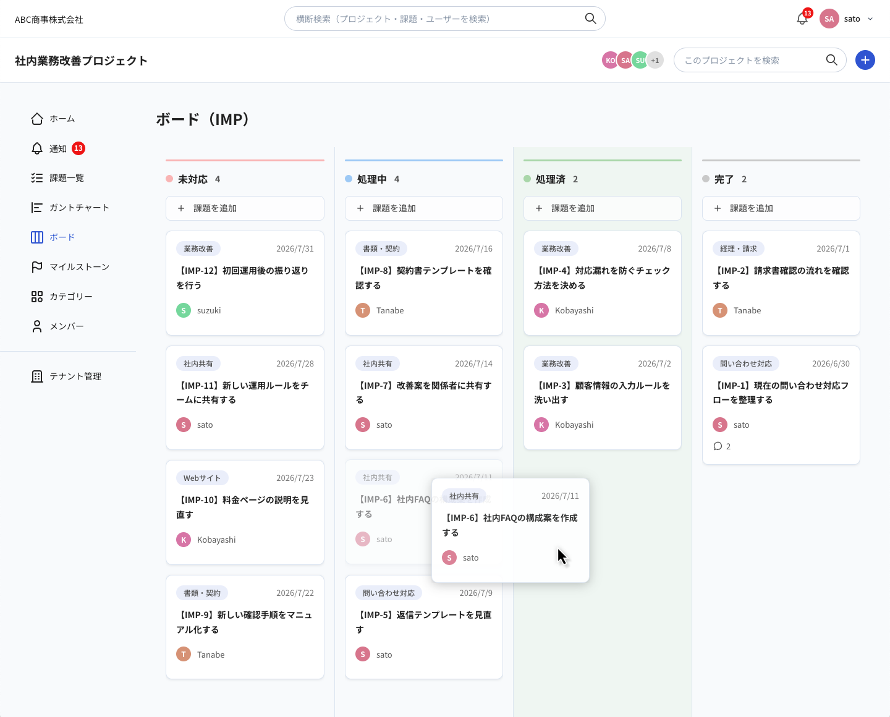The image size is (890, 717).
Task: Click the 未対応 column header
Action: (193, 179)
